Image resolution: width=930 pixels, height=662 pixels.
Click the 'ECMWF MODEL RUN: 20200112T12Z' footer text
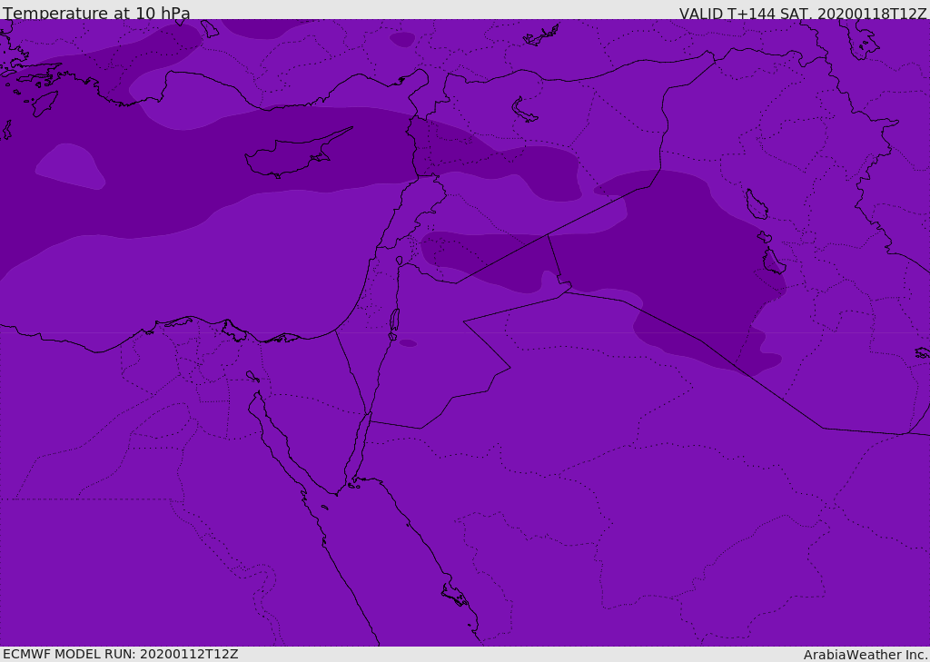click(x=121, y=654)
